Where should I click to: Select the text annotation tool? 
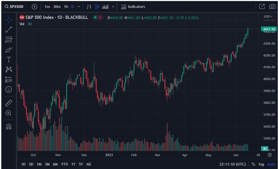pos(9,60)
